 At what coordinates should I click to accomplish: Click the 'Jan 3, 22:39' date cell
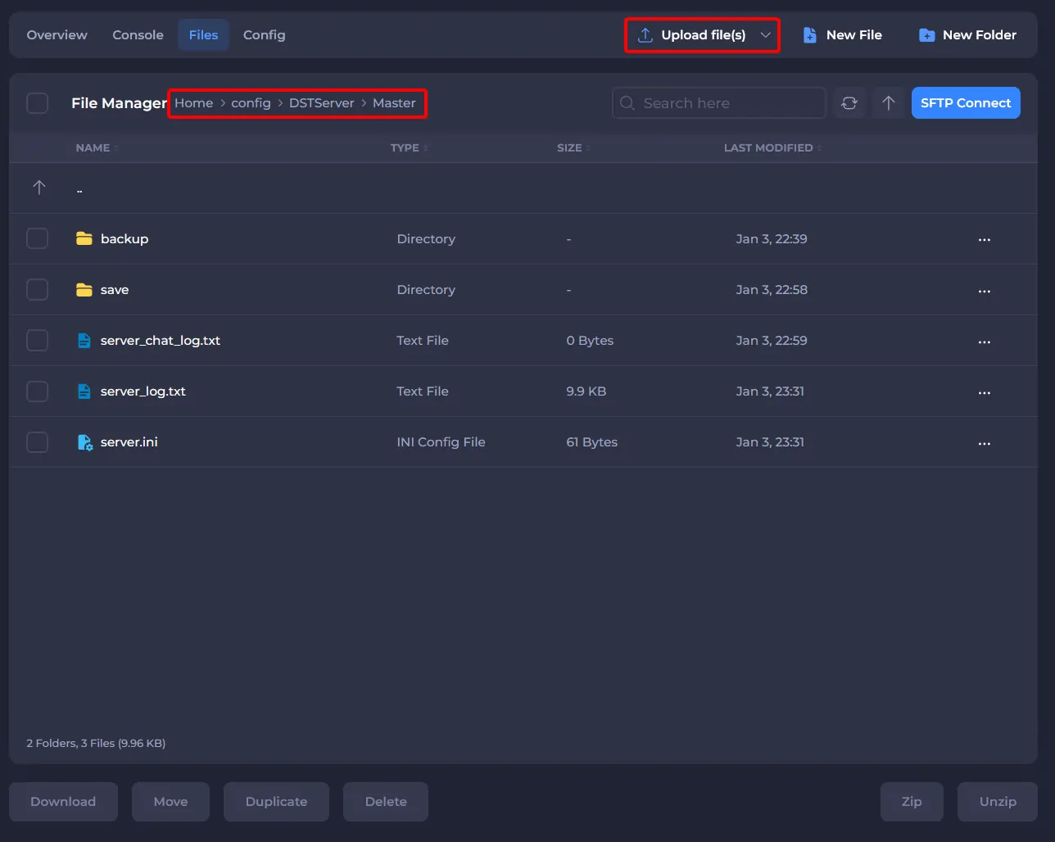click(x=771, y=238)
